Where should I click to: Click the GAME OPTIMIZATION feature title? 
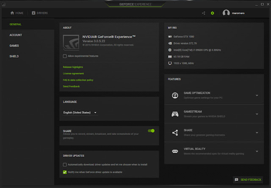coord(197,93)
